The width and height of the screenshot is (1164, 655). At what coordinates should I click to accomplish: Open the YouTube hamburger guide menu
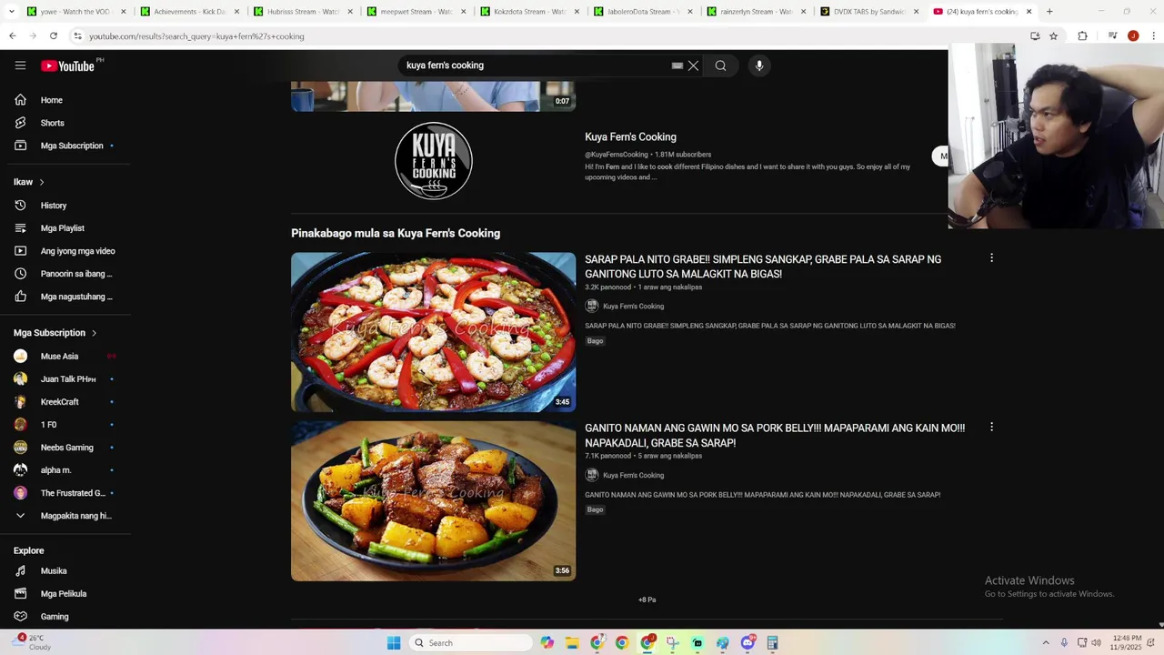tap(20, 65)
